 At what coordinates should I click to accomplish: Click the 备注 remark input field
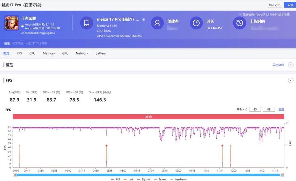[30, 43]
